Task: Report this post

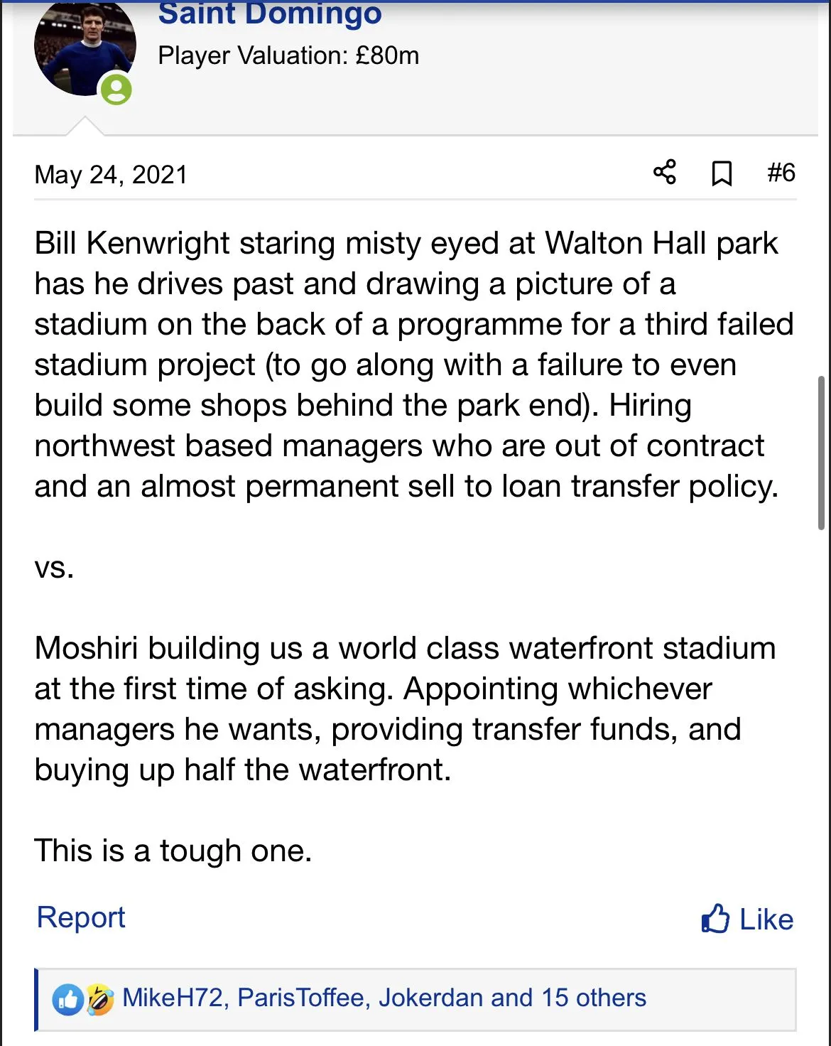Action: [81, 917]
